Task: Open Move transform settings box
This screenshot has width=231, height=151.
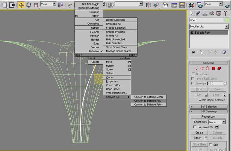Action: (129, 62)
